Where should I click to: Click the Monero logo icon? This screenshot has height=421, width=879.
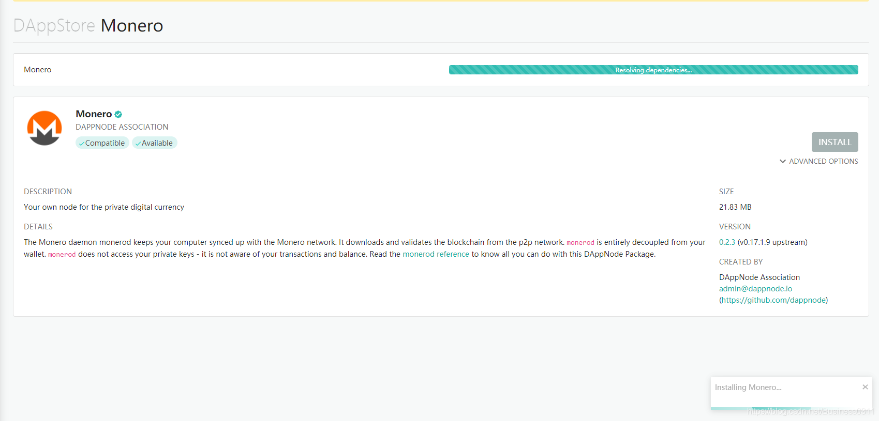point(44,128)
